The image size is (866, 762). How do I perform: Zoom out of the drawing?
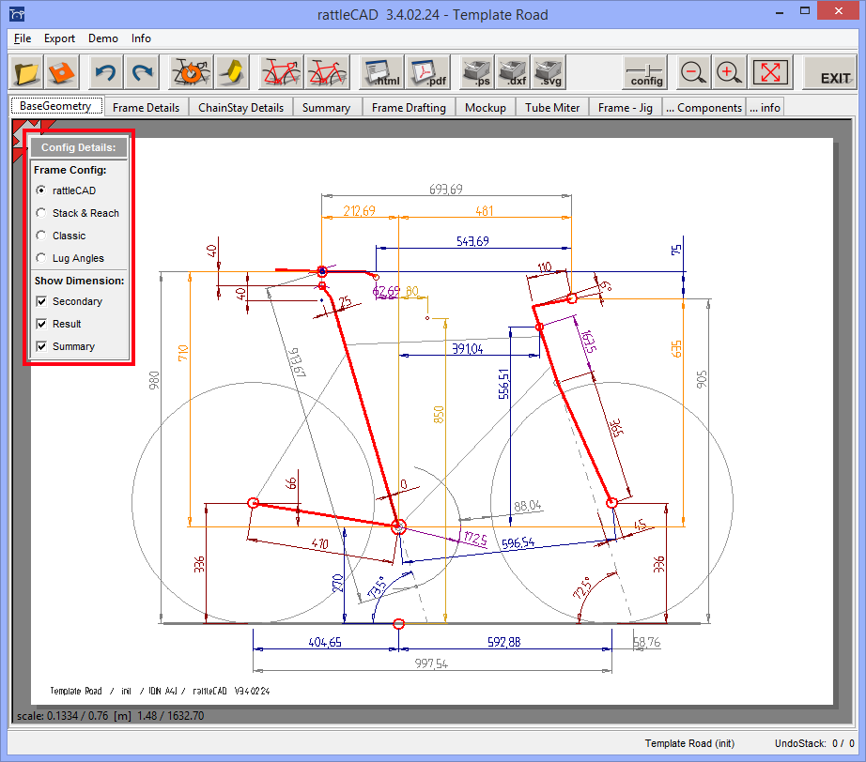pos(692,72)
